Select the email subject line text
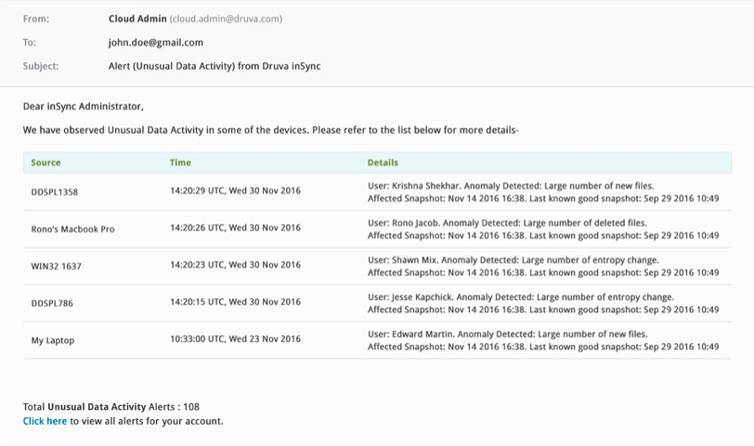 pos(214,66)
